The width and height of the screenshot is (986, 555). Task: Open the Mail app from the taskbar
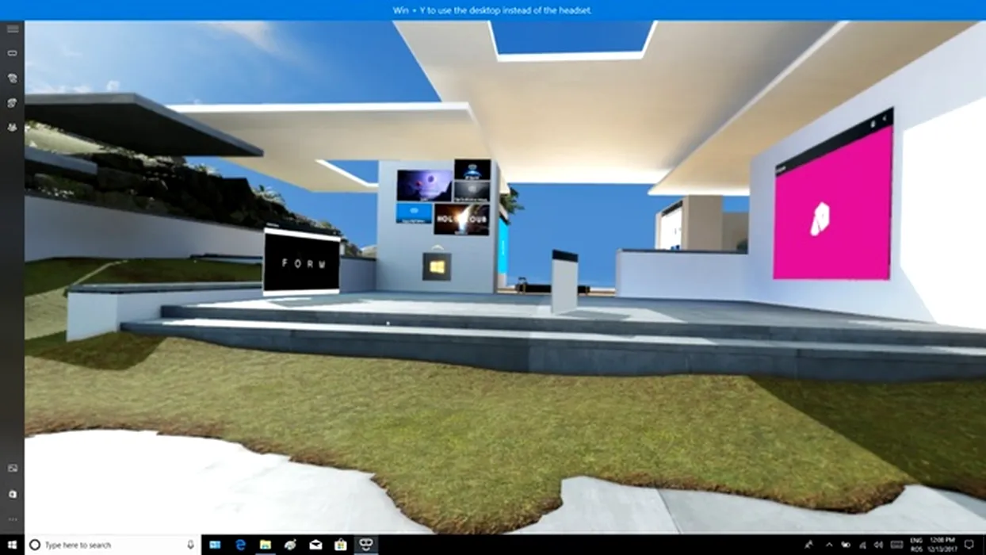(x=315, y=545)
